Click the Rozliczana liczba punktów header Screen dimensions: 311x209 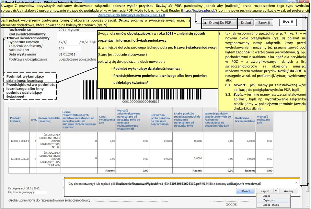point(245,120)
